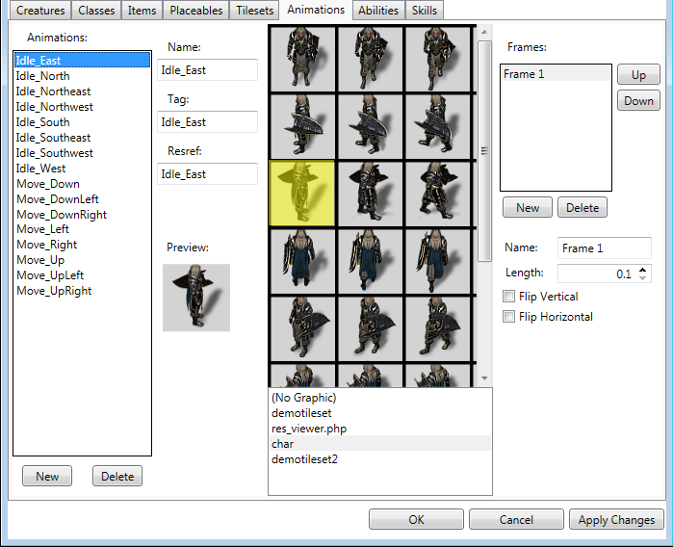Click the Apply Changes button
Image resolution: width=673 pixels, height=547 pixels.
click(x=616, y=520)
